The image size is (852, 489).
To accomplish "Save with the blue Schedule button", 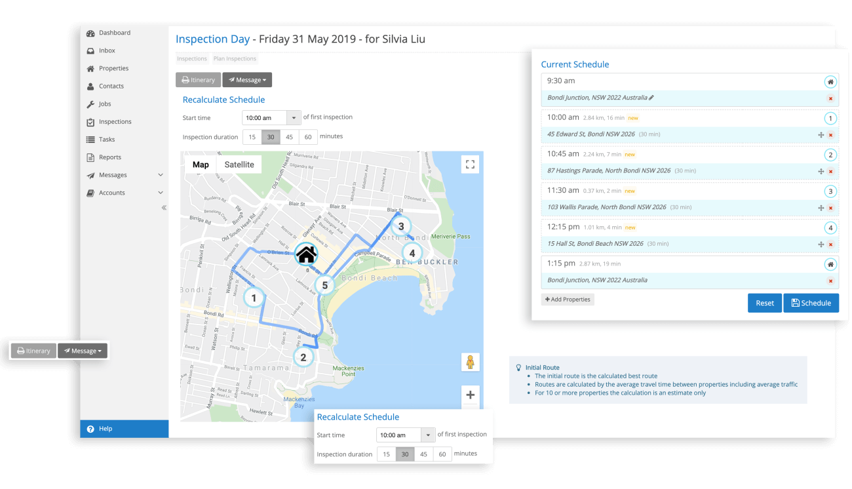I will [811, 303].
